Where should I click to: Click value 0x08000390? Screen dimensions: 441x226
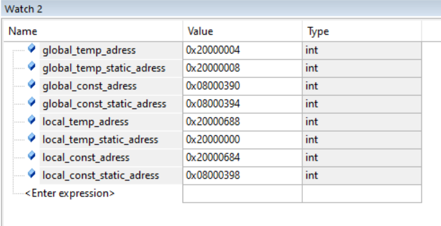tap(213, 86)
